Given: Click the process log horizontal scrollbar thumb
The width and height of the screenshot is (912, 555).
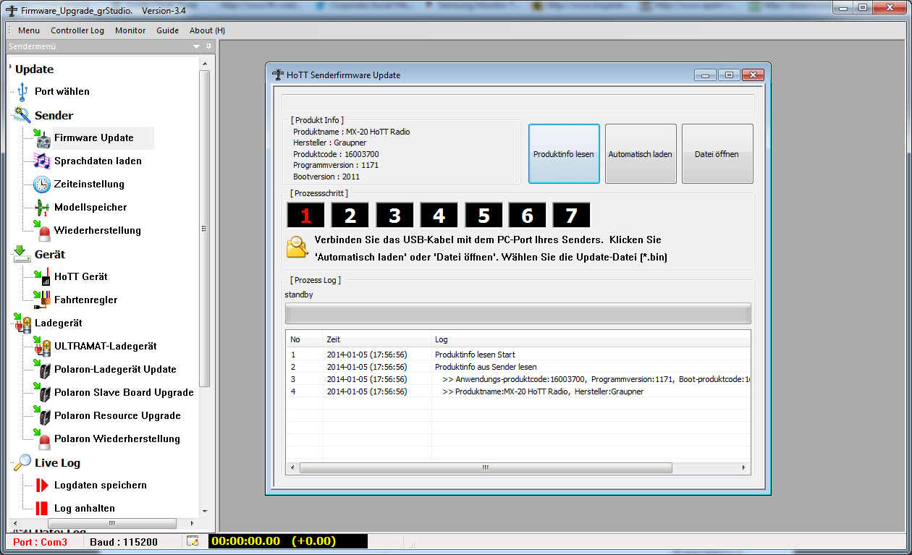Looking at the screenshot, I should 485,468.
